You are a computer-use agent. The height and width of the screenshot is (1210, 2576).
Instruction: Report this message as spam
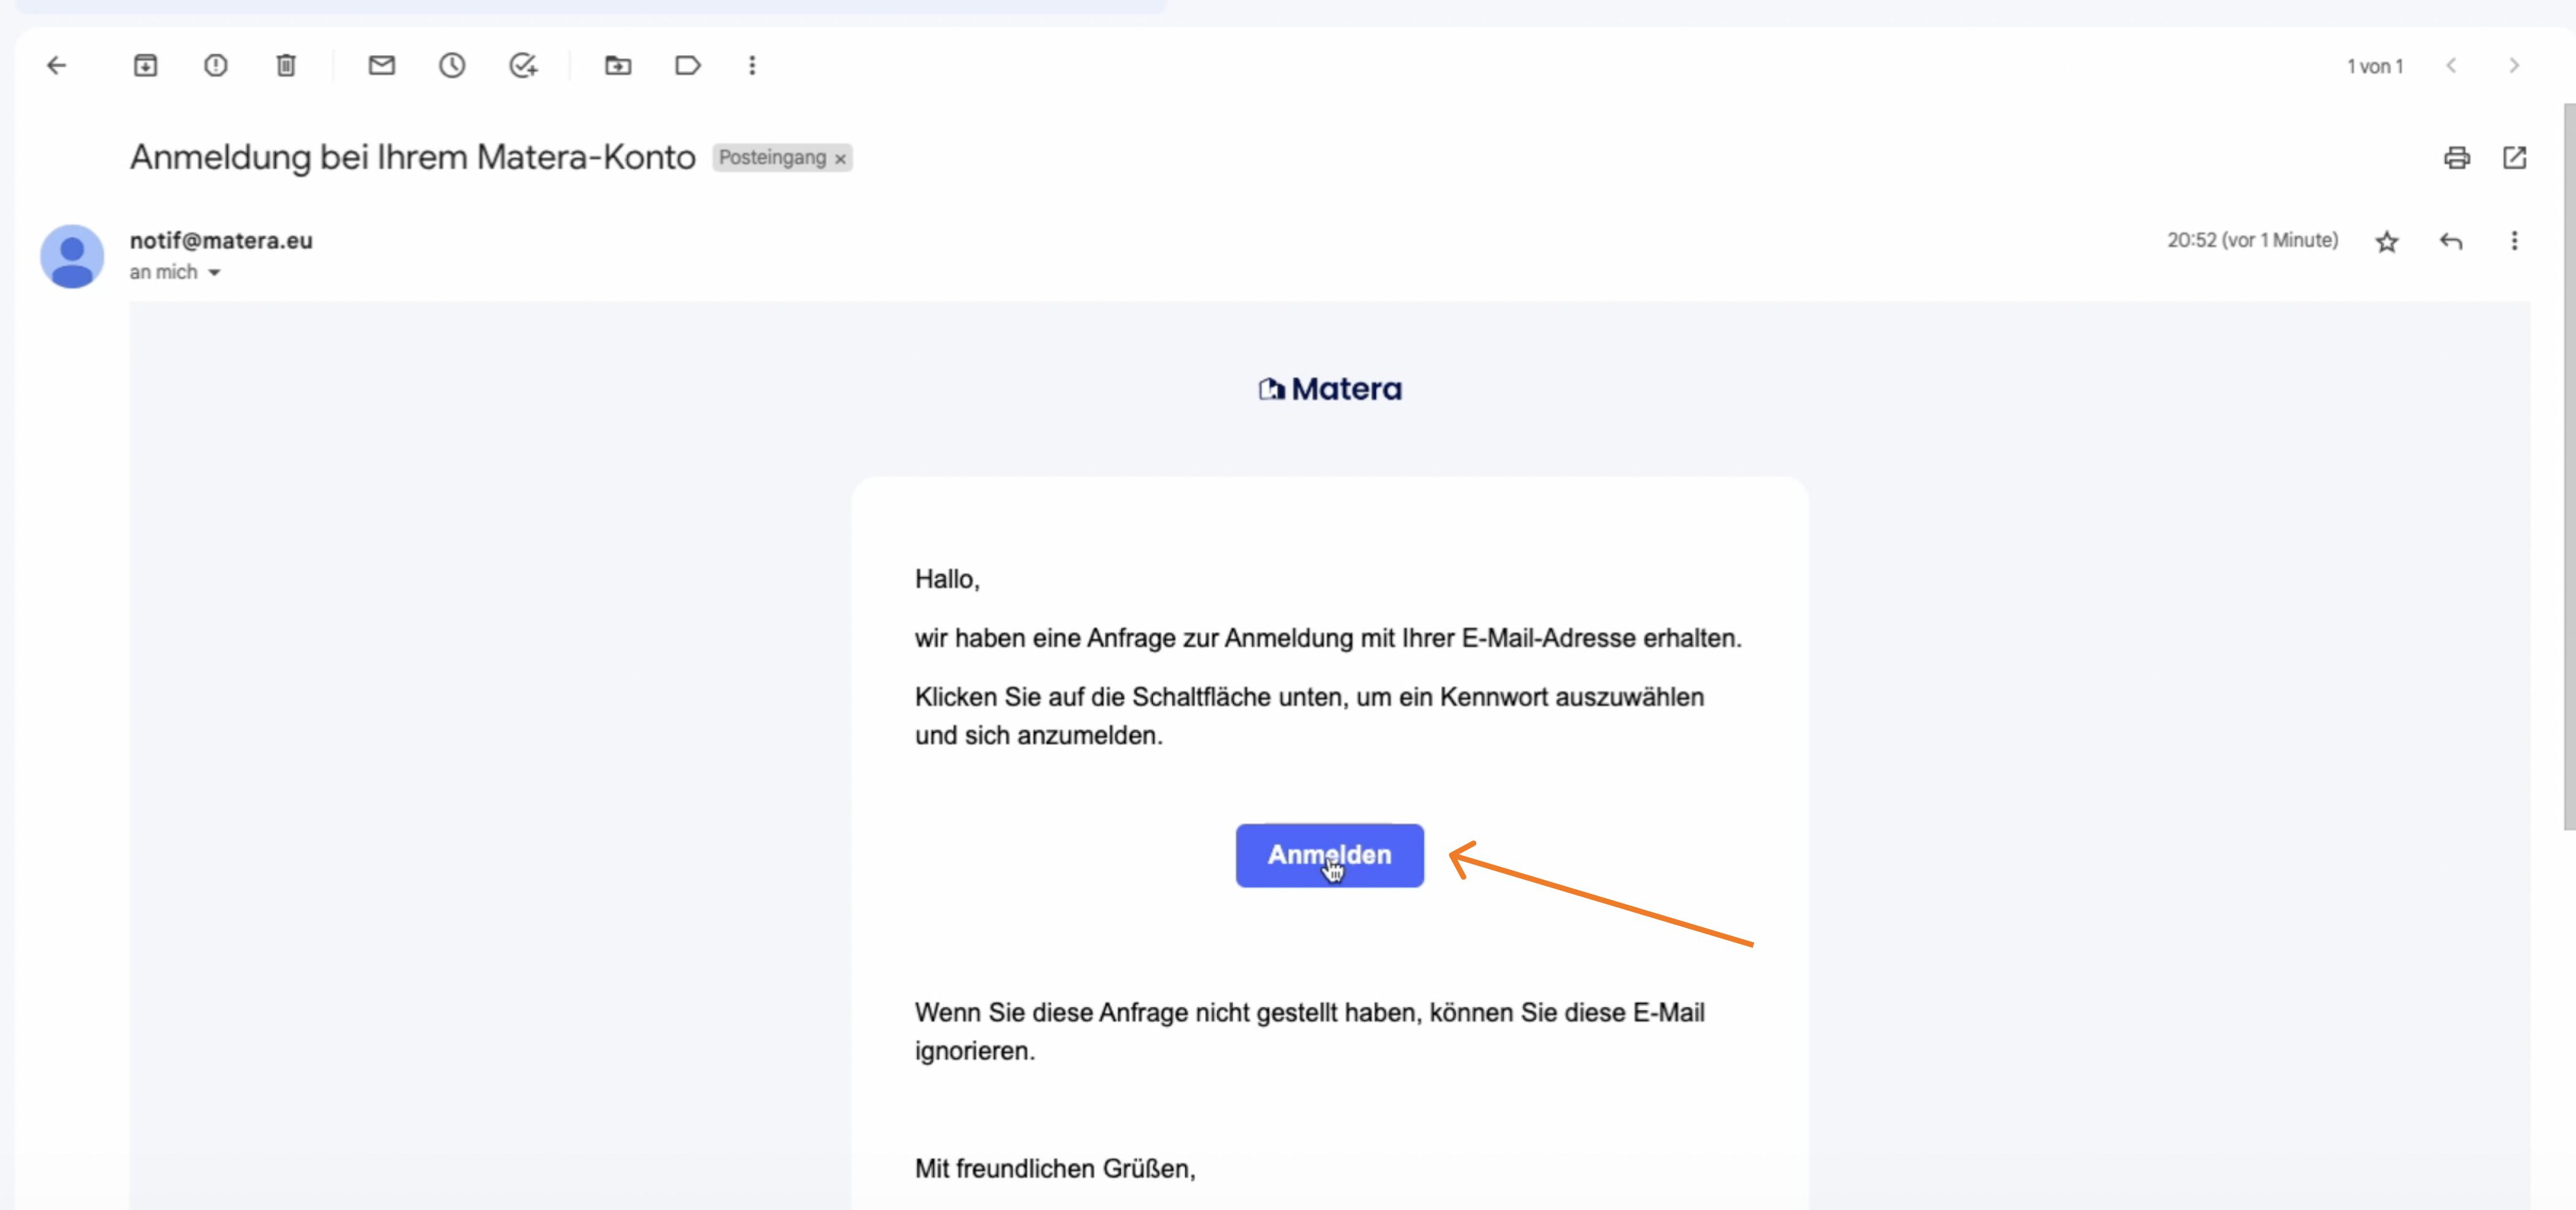pyautogui.click(x=216, y=66)
